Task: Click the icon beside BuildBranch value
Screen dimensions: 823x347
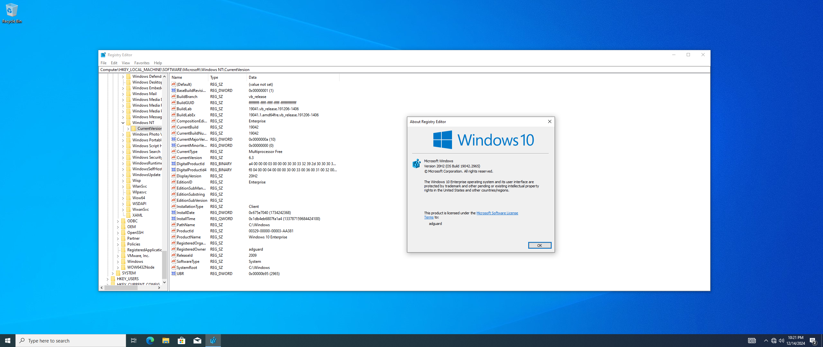Action: pos(174,96)
